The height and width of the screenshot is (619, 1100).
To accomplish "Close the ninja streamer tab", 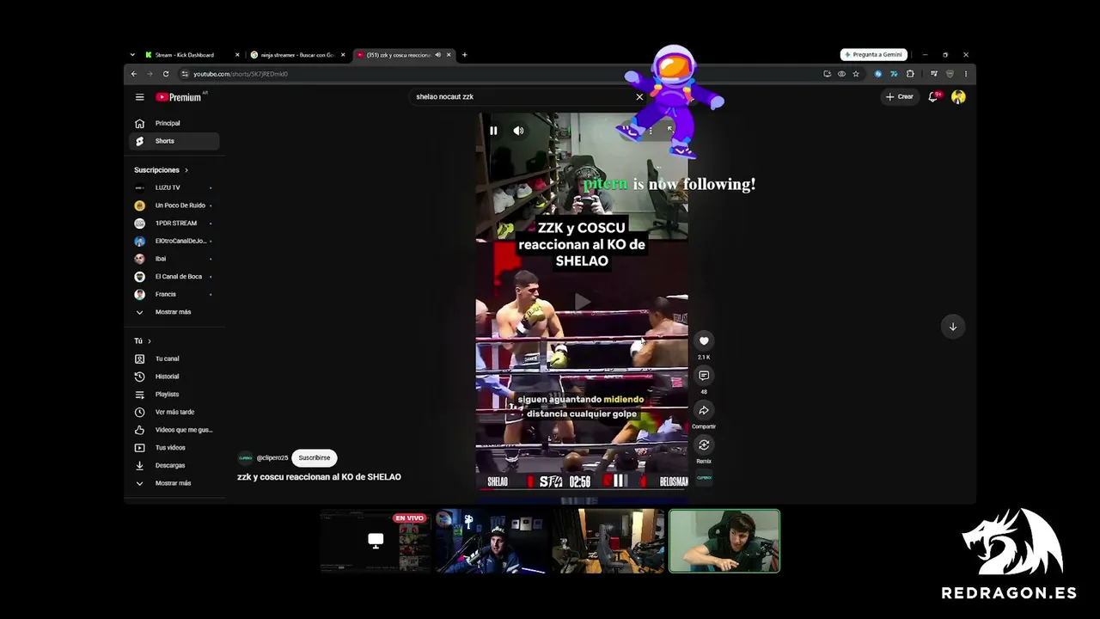I will coord(343,55).
